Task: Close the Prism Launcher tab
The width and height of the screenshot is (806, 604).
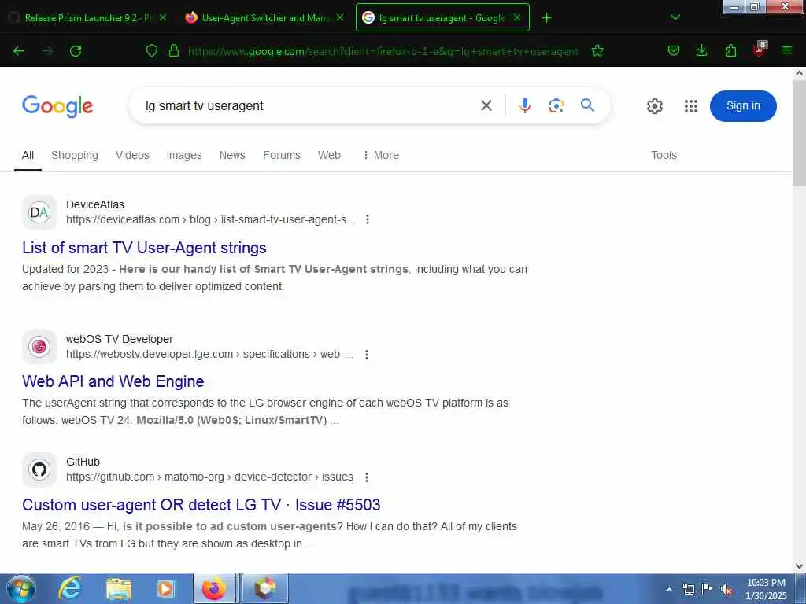Action: click(x=163, y=17)
